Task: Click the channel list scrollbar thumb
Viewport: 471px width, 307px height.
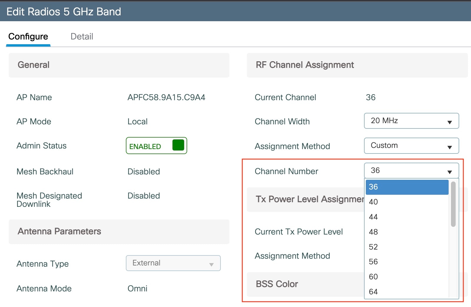Action: (453, 204)
